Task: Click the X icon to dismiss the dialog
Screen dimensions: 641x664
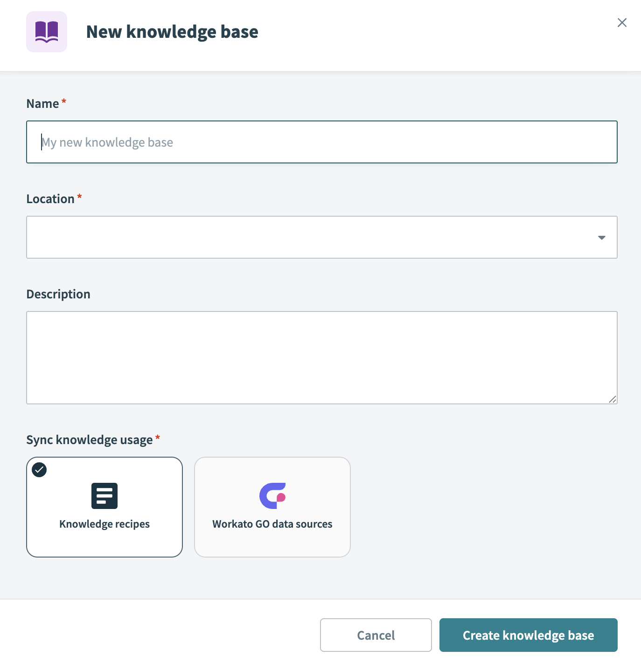Action: point(622,22)
